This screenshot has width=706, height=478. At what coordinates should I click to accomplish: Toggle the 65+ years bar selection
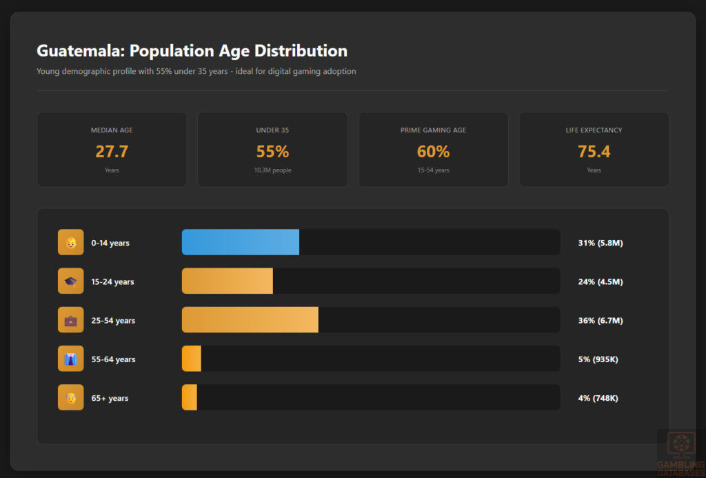point(189,397)
